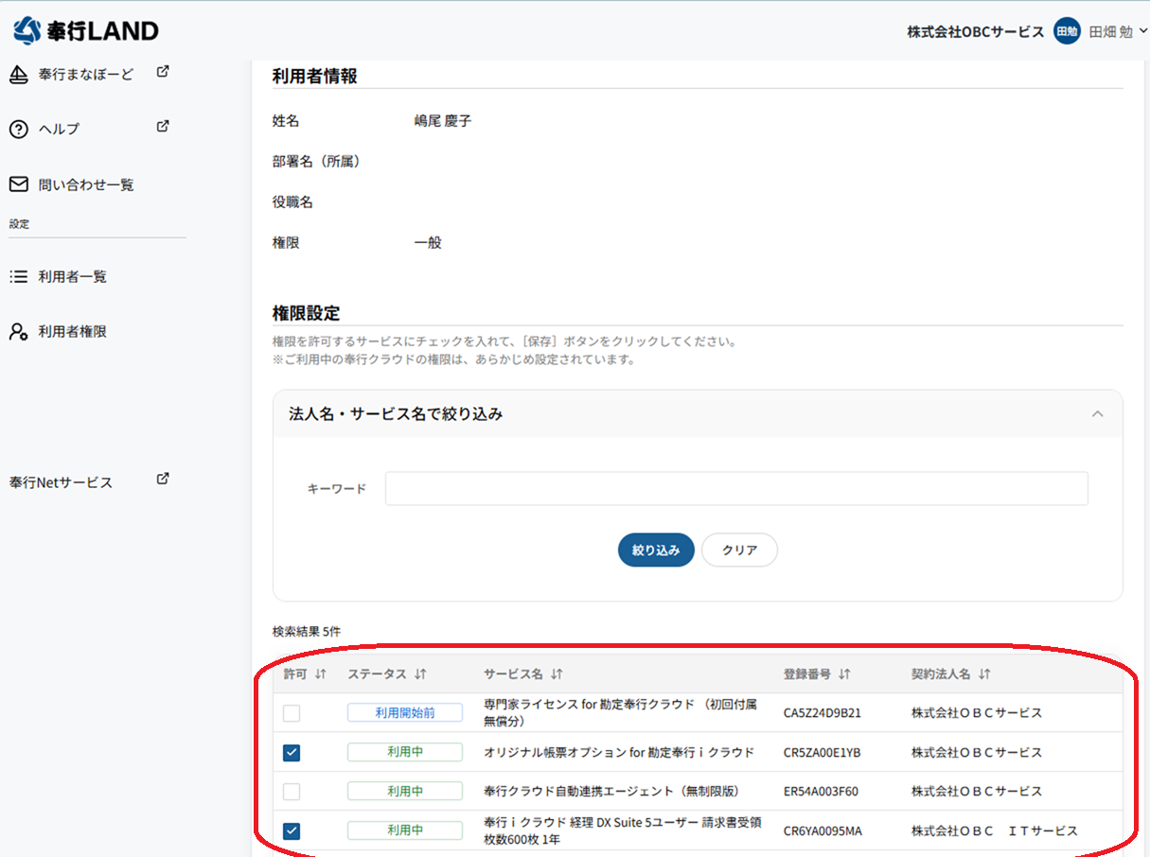Open 利用者権限 settings
Image resolution: width=1150 pixels, height=857 pixels.
pyautogui.click(x=73, y=332)
